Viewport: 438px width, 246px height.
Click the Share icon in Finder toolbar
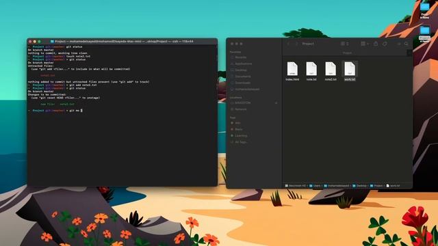point(376,44)
